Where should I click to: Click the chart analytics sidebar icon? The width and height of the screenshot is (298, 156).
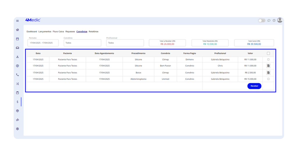[17, 120]
